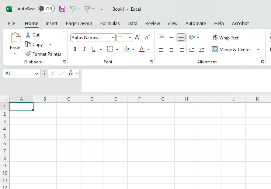Apply the yellow fill color swatch
The height and width of the screenshot is (189, 271).
click(126, 49)
